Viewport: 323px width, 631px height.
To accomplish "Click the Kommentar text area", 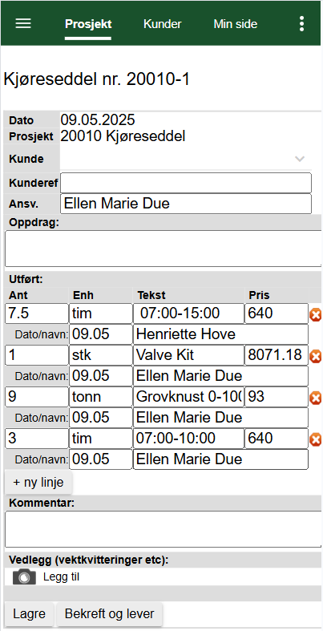I will (x=163, y=529).
